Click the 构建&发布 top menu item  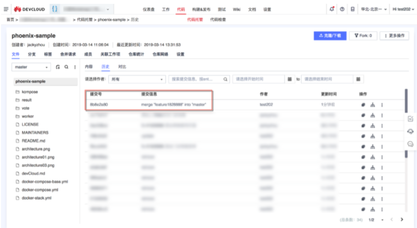[x=201, y=9]
